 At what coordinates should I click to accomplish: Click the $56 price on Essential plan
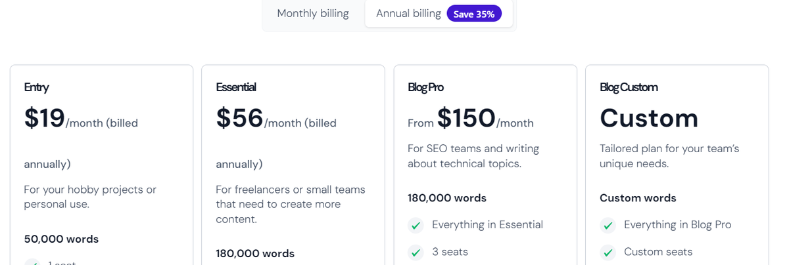240,118
